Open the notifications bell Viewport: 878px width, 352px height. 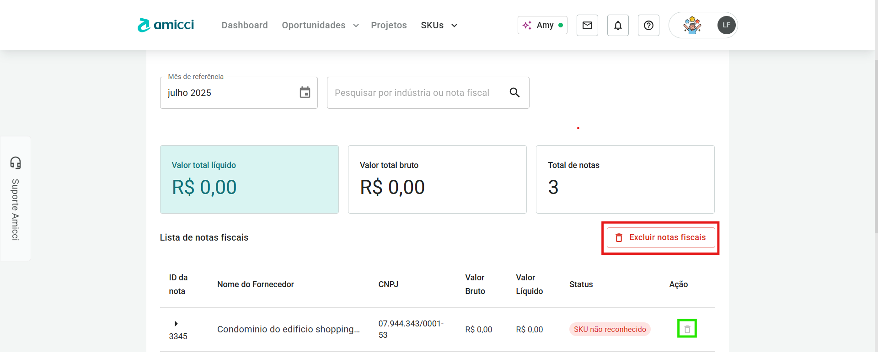[618, 26]
